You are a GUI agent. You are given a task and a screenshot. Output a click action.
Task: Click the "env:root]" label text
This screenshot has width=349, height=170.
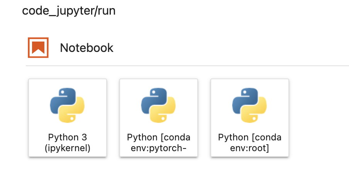point(250,148)
